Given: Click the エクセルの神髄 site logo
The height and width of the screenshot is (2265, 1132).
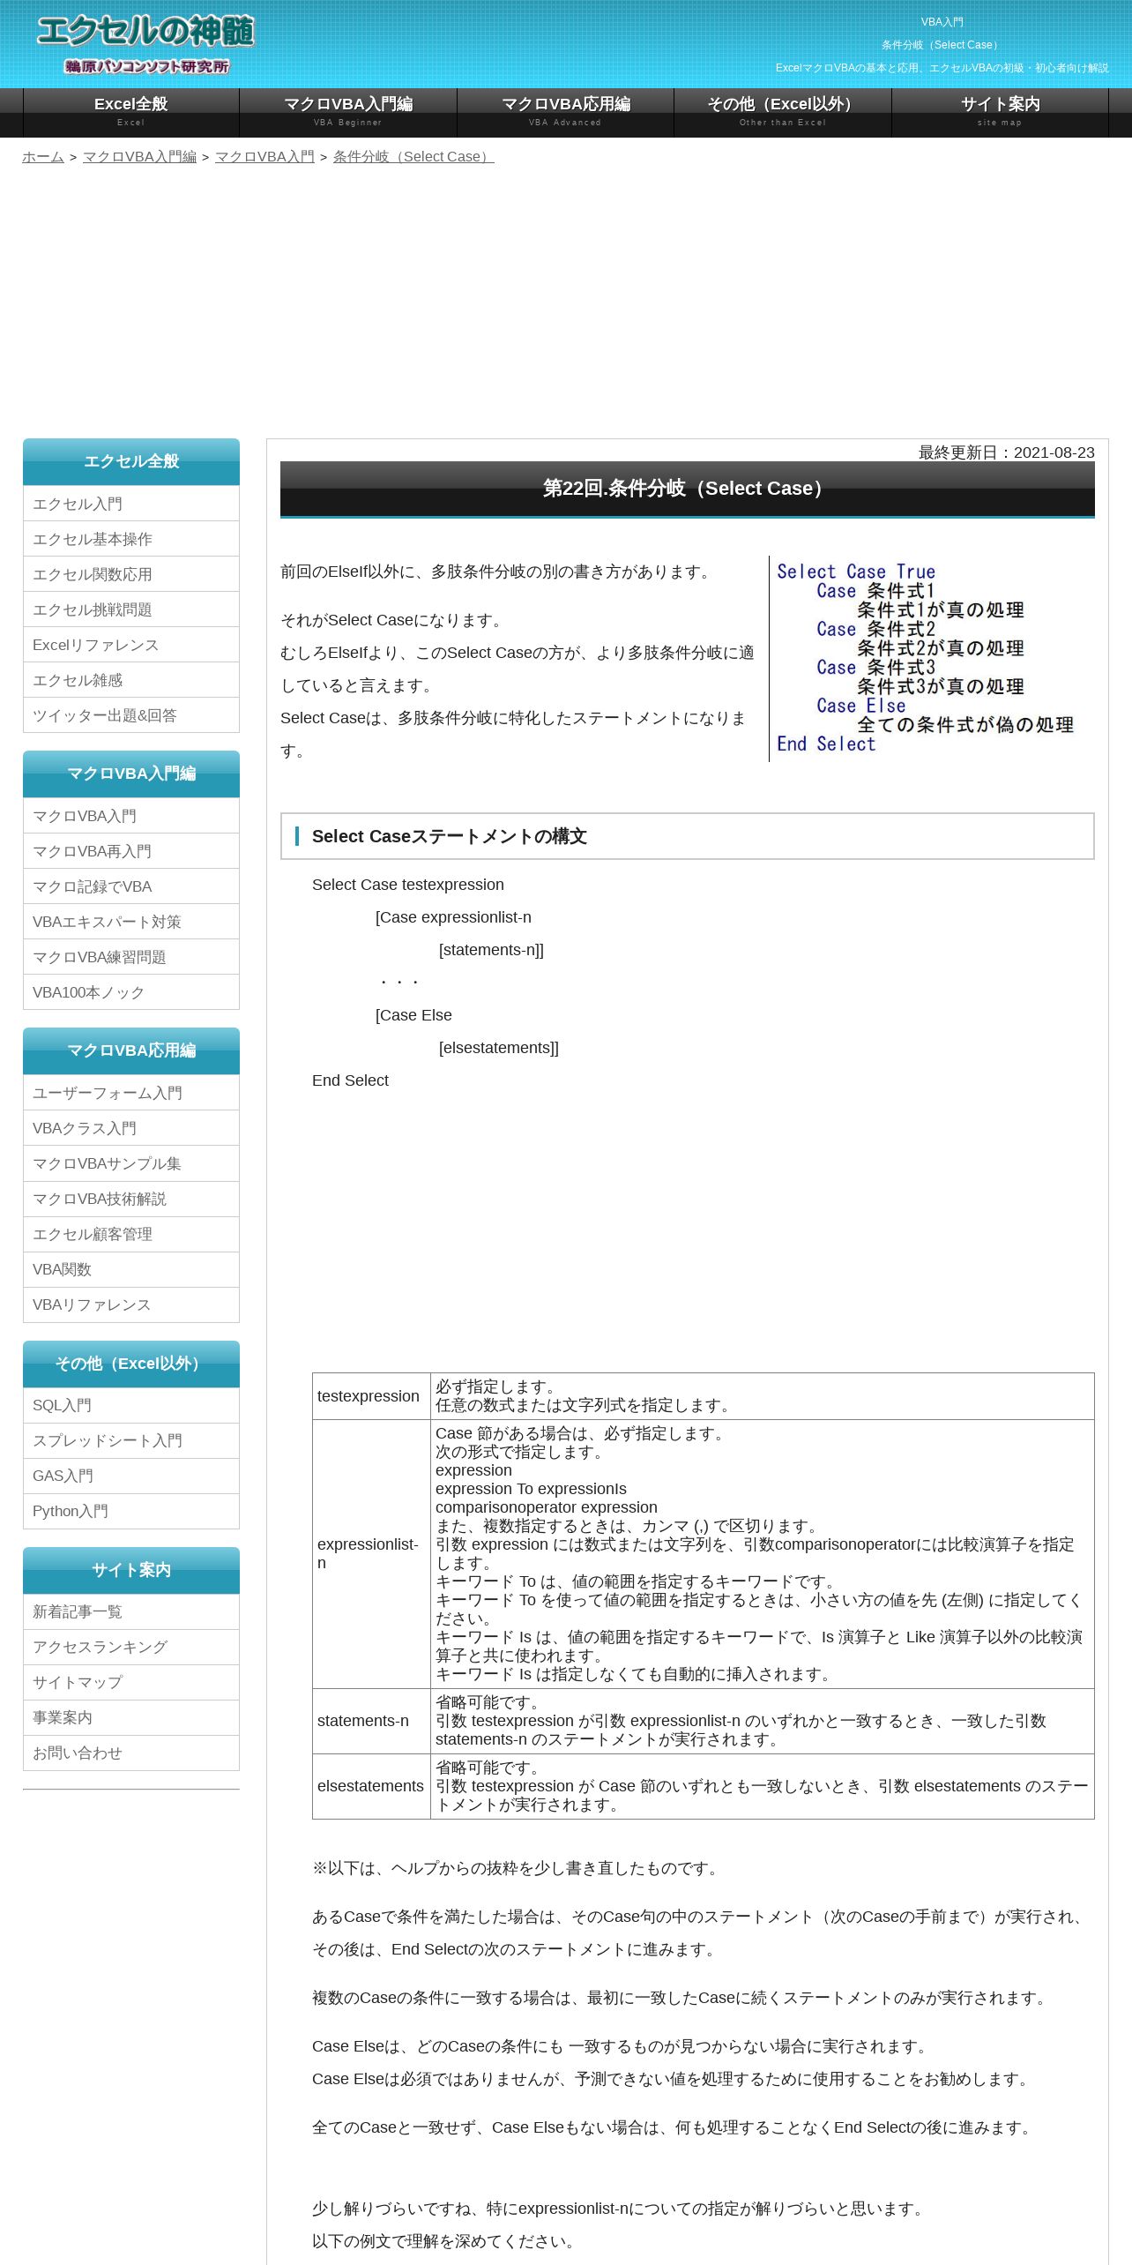Looking at the screenshot, I should (145, 42).
